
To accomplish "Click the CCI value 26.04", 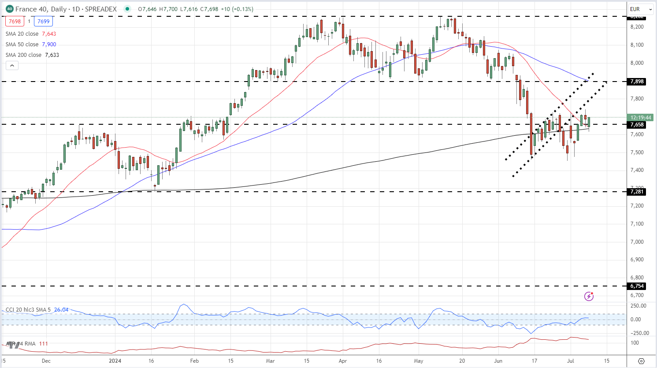I will (x=61, y=310).
